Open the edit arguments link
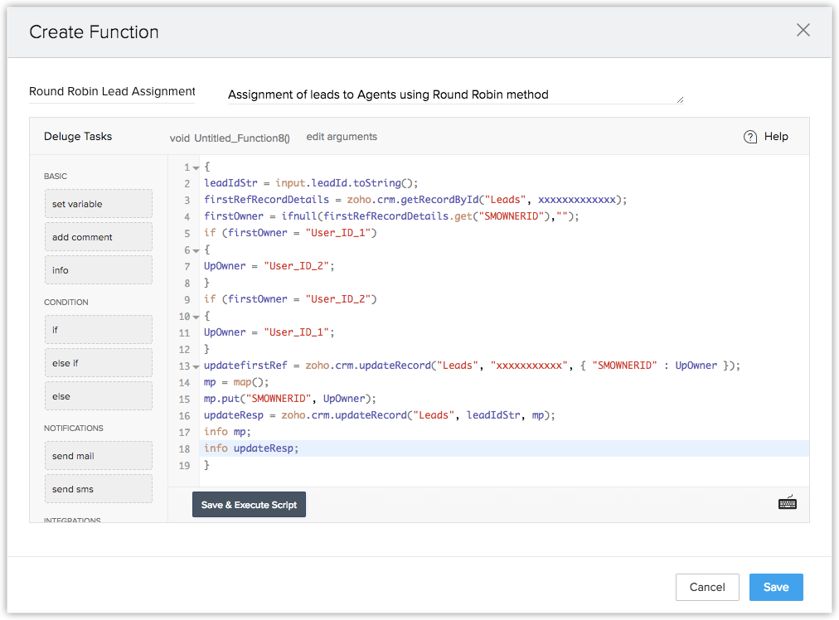This screenshot has height=620, width=839. [342, 137]
